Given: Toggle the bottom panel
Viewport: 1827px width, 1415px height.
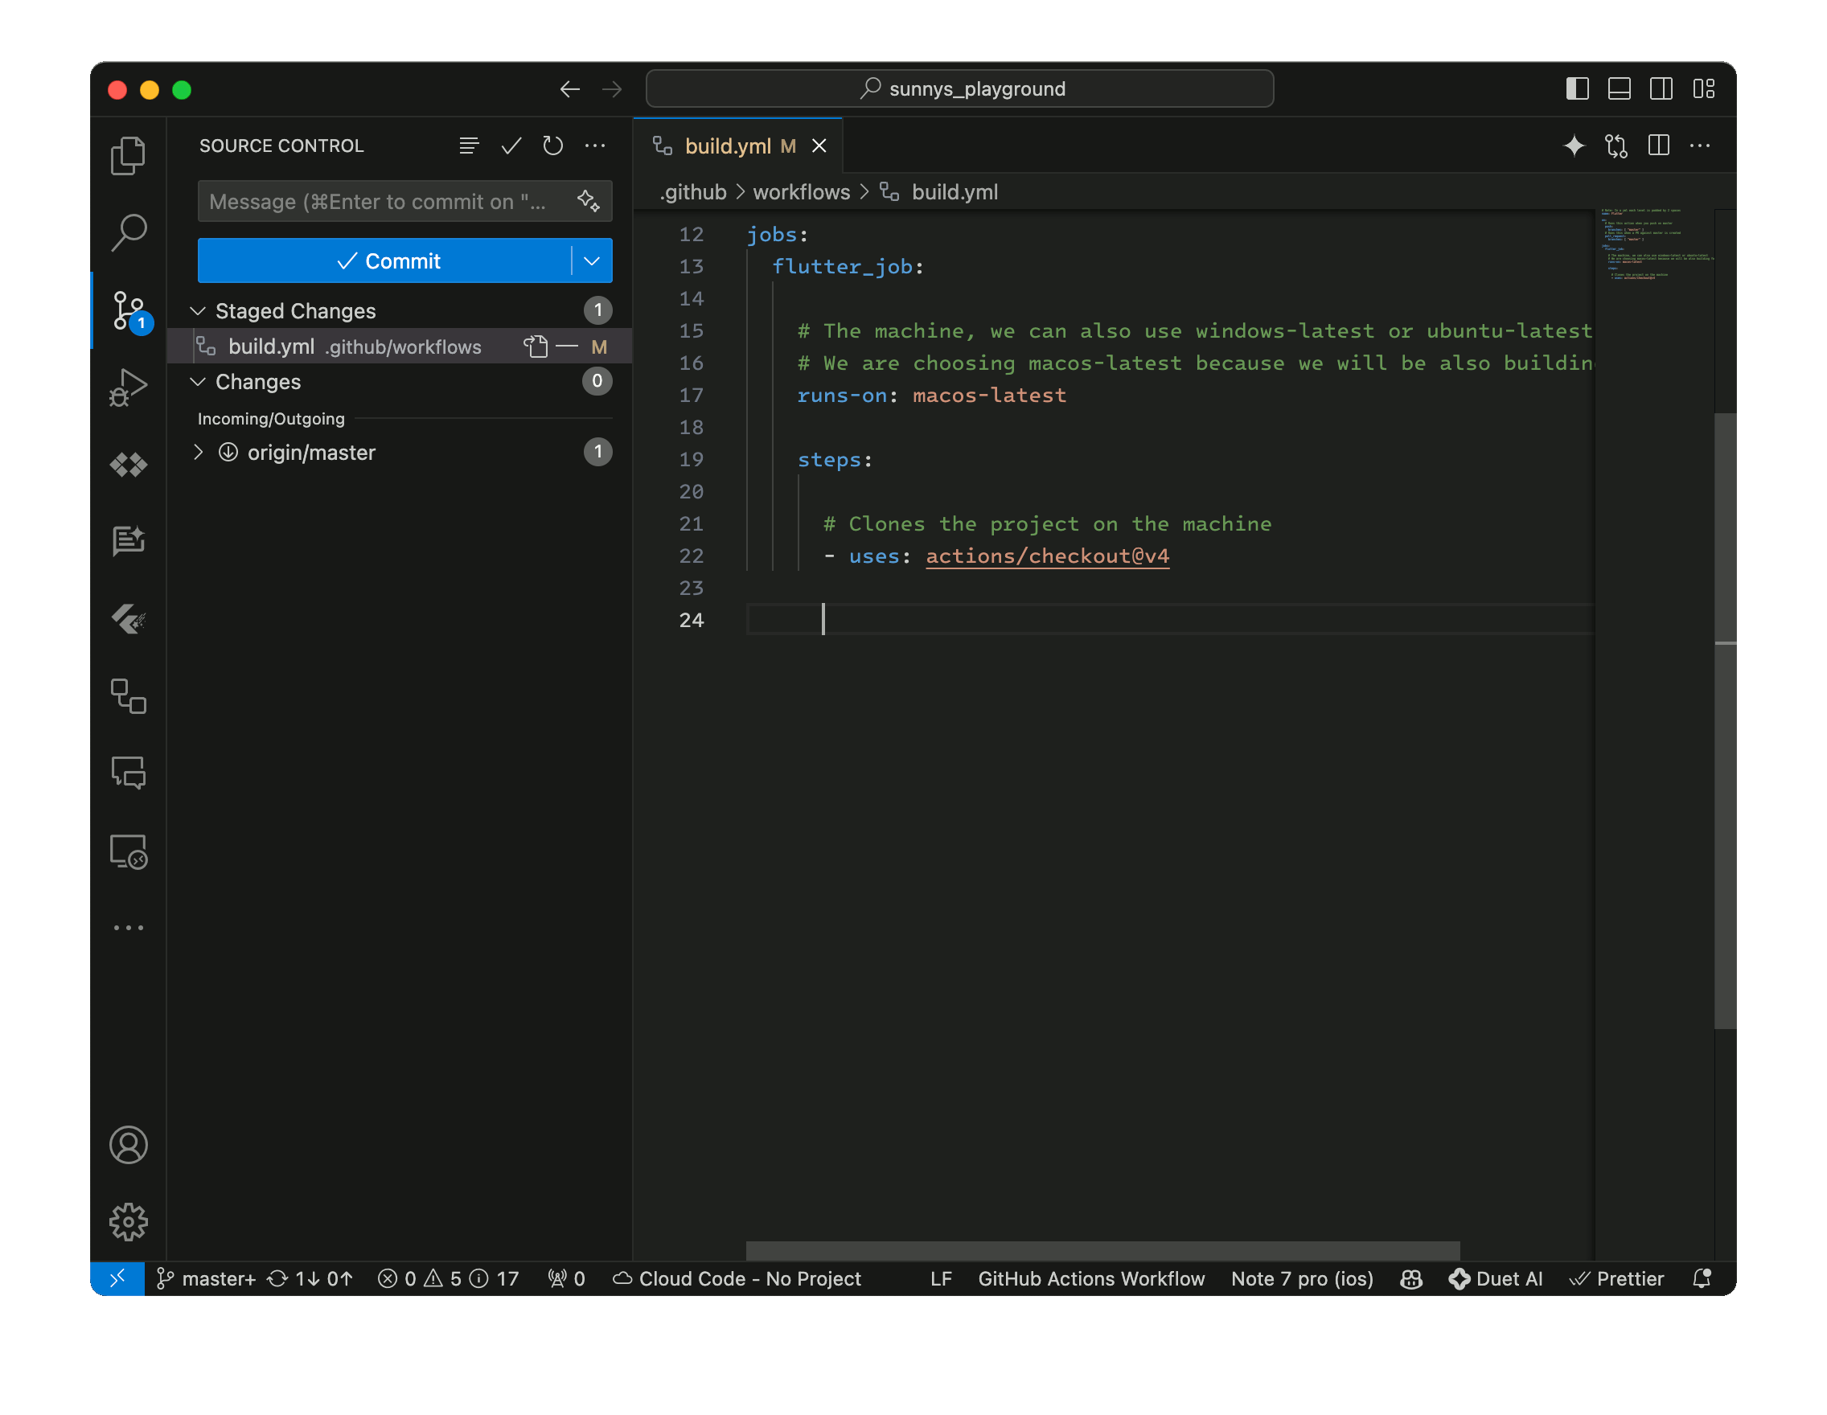Looking at the screenshot, I should point(1619,88).
